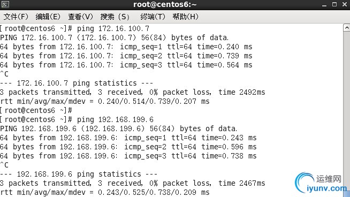Screen dimensions: 350x197
Task: Click the terminal window icon in title bar
Action: 5,4
